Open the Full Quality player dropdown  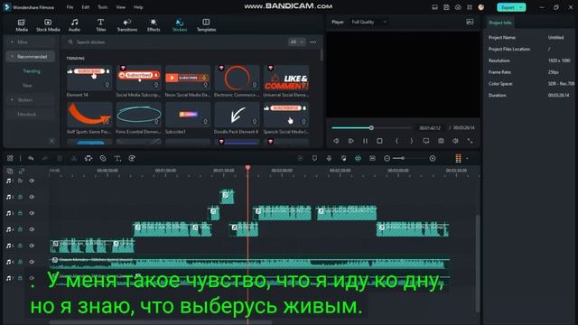[x=368, y=22]
